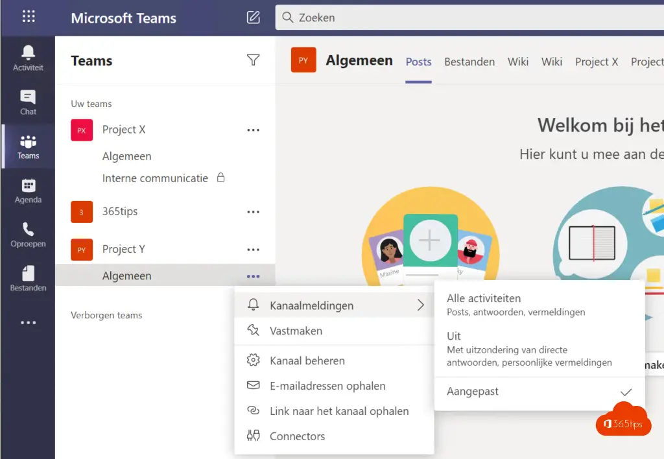The height and width of the screenshot is (459, 664).
Task: Click the lock icon beside Interne communicatie
Action: pos(220,178)
